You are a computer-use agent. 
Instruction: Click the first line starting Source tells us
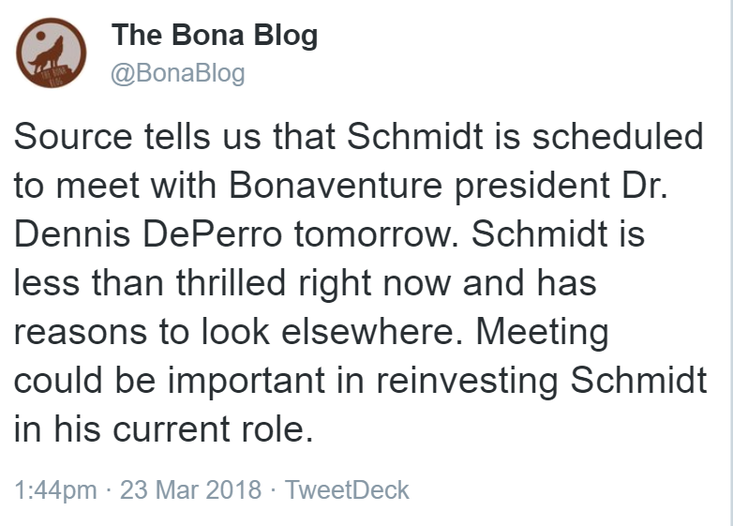(x=359, y=137)
